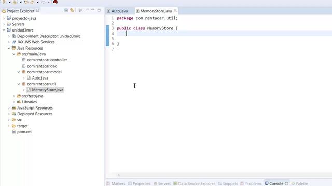Expand Deployed Resources node
This screenshot has height=186, width=332.
tap(9, 114)
